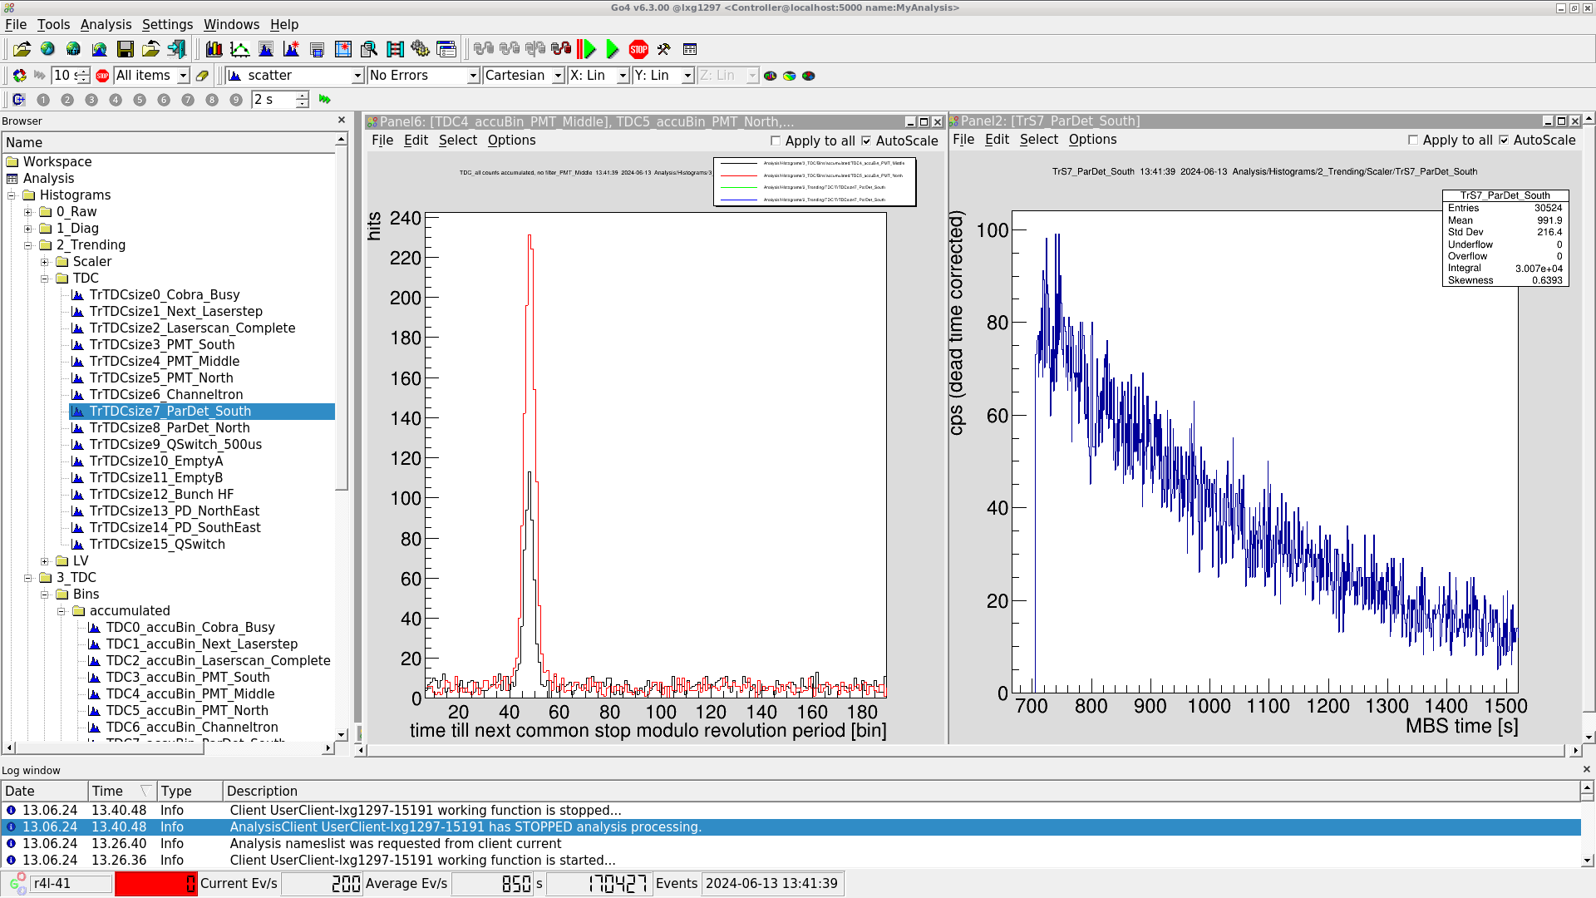Open the scatter draw style dropdown
The height and width of the screenshot is (898, 1596).
pos(295,76)
